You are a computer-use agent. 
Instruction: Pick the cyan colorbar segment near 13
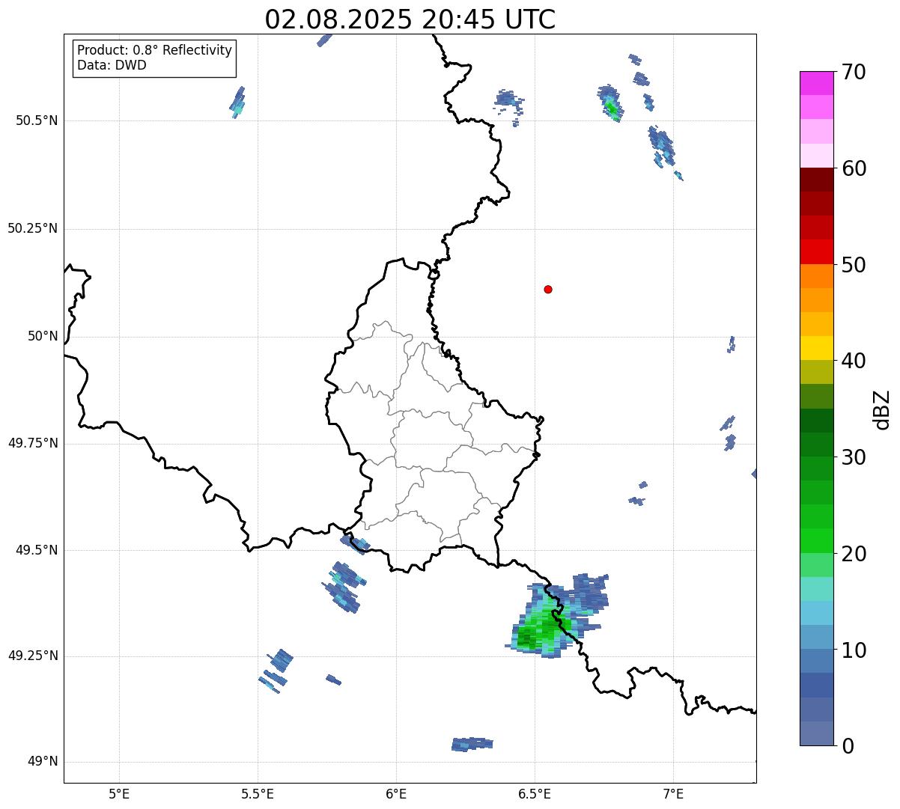[x=817, y=613]
